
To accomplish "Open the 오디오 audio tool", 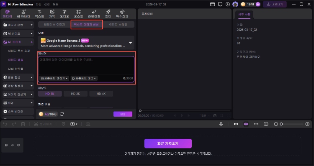I will point(64,14).
